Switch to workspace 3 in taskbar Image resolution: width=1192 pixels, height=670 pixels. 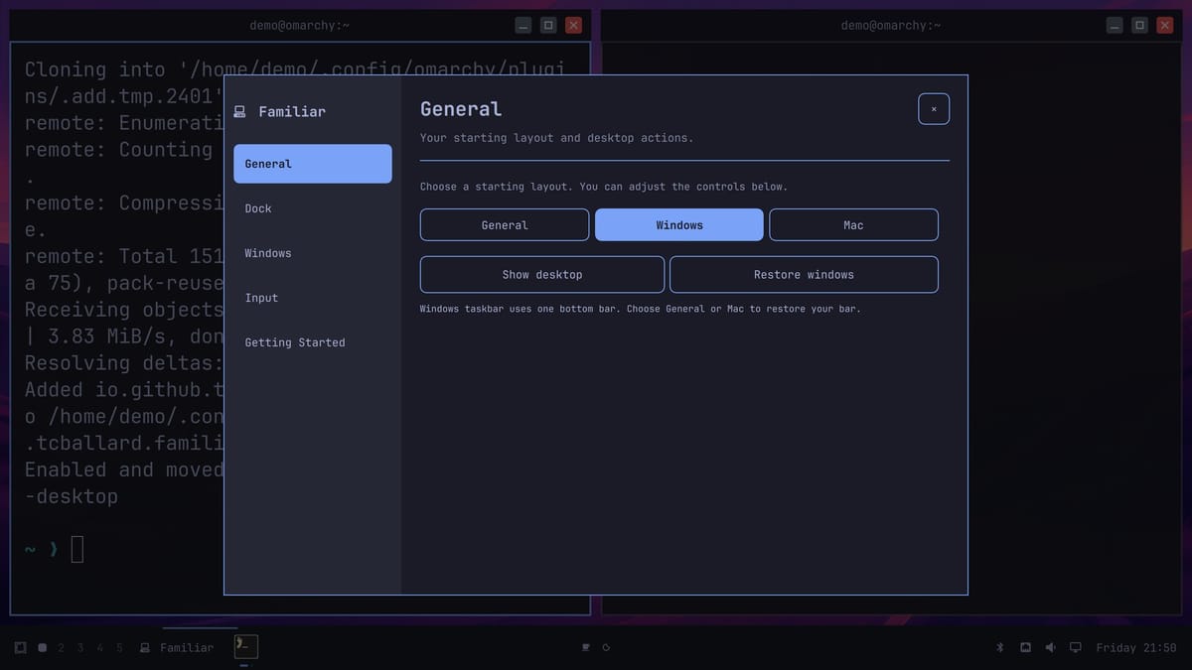pos(80,648)
